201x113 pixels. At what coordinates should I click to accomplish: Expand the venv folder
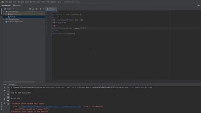[x=6, y=14]
